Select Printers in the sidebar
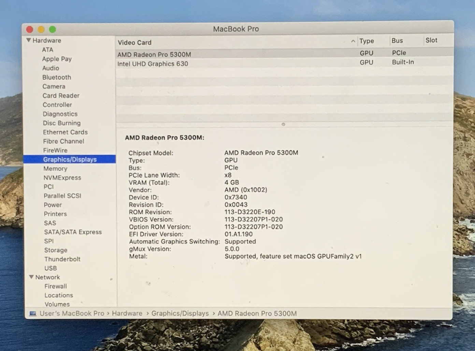This screenshot has height=351, width=475. point(55,214)
